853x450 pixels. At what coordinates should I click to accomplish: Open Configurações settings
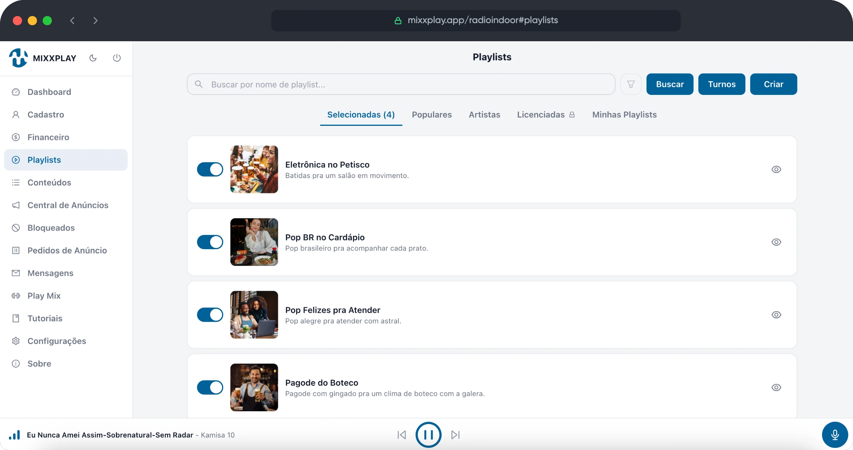[66, 341]
